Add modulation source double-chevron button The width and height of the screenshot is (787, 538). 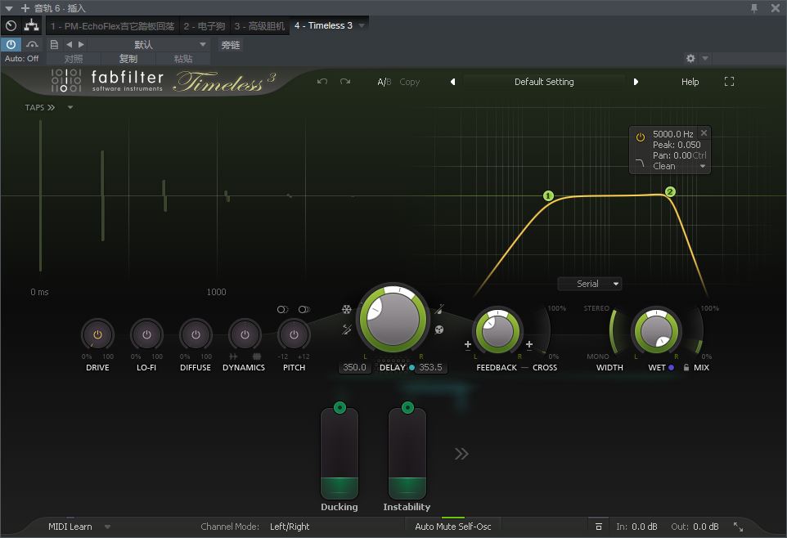tap(461, 454)
